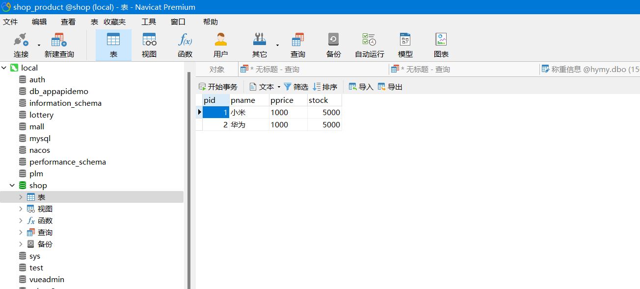The image size is (640, 289).
Task: Select the vueadmin database
Action: point(47,280)
